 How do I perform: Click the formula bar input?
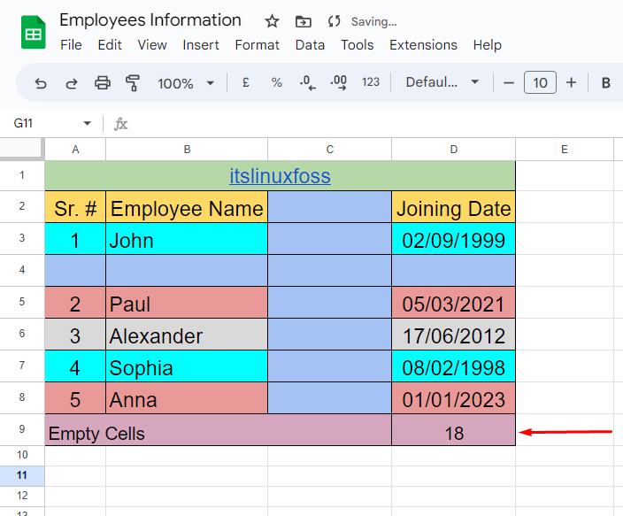tap(373, 124)
